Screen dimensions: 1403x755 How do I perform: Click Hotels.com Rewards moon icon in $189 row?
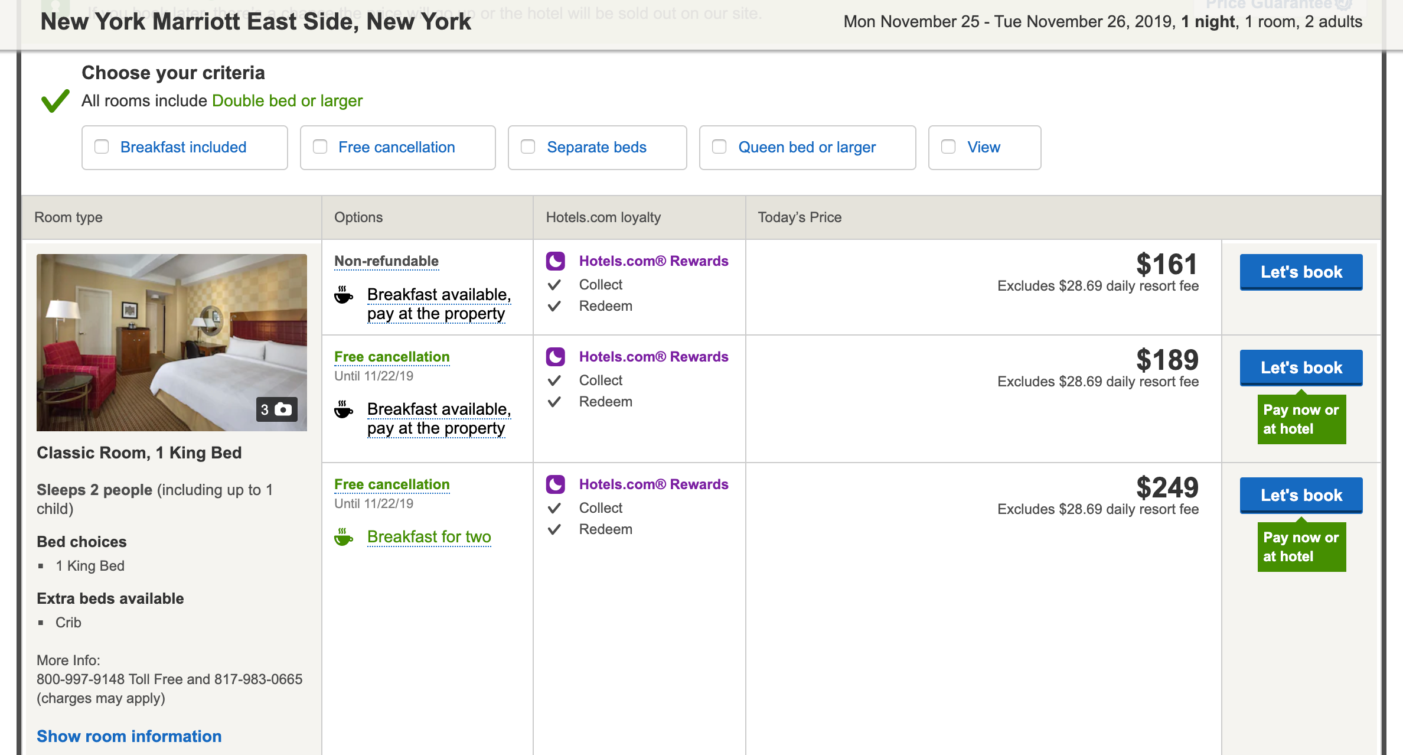(x=555, y=357)
